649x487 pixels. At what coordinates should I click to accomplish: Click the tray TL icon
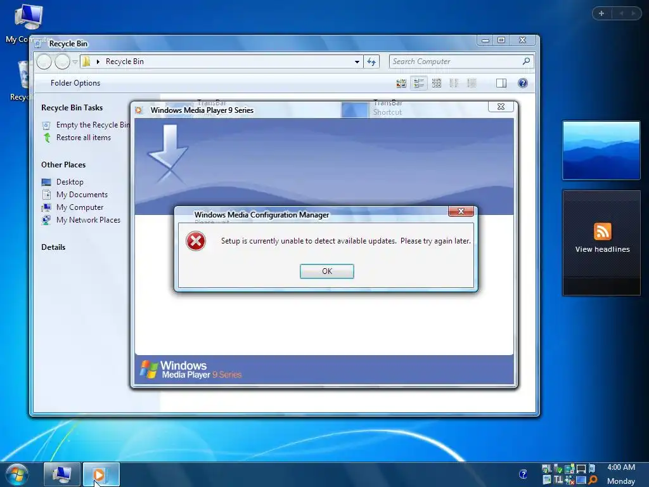point(558,480)
